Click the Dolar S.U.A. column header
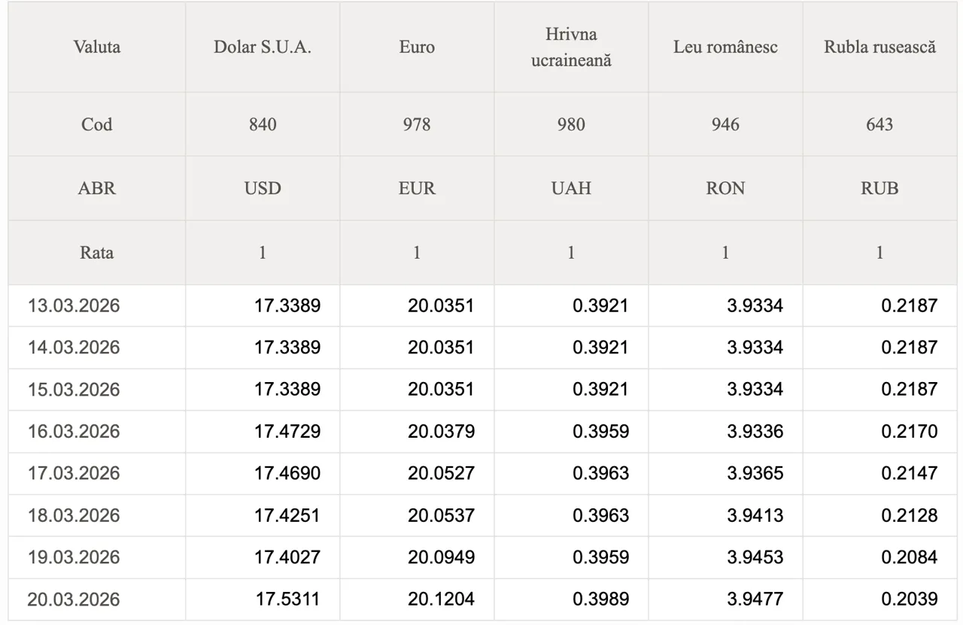Screen dimensions: 963x625 coord(262,47)
